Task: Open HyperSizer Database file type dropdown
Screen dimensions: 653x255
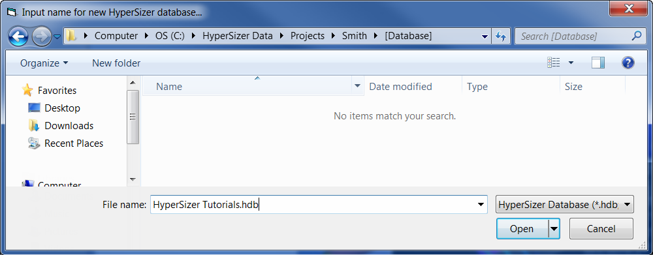Action: 565,205
